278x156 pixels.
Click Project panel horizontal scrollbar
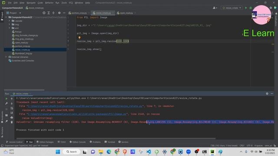24,90
